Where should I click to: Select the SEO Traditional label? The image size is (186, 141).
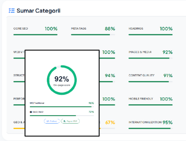[37, 103]
